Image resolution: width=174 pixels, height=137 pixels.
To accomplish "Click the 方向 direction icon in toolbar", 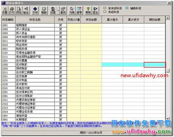I will click(x=35, y=10).
